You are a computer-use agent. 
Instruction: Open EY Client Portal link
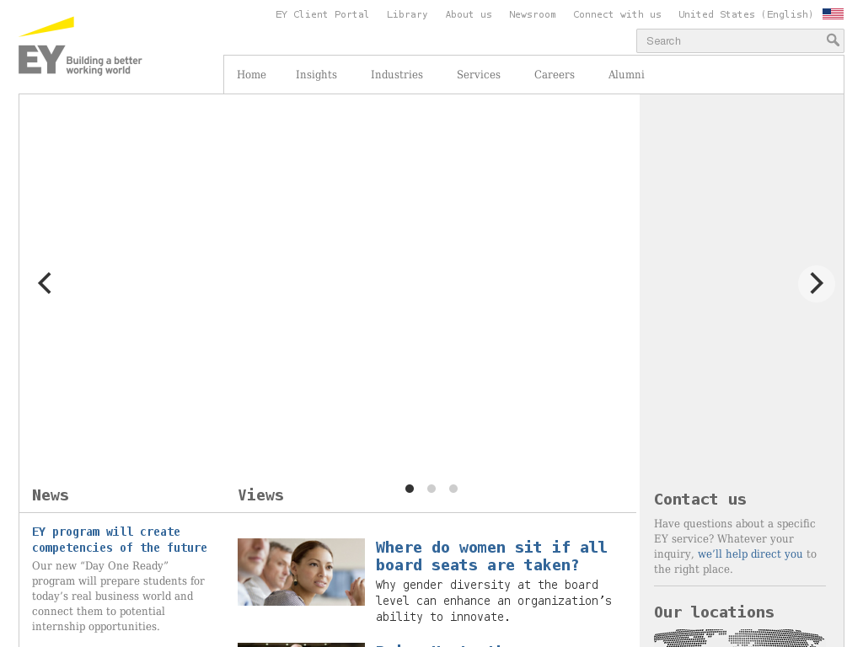coord(322,14)
